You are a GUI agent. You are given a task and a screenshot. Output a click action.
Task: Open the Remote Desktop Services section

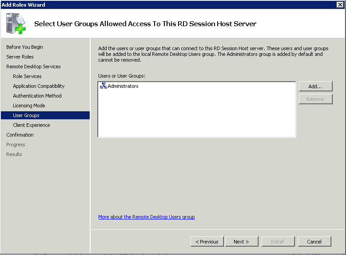tap(33, 67)
